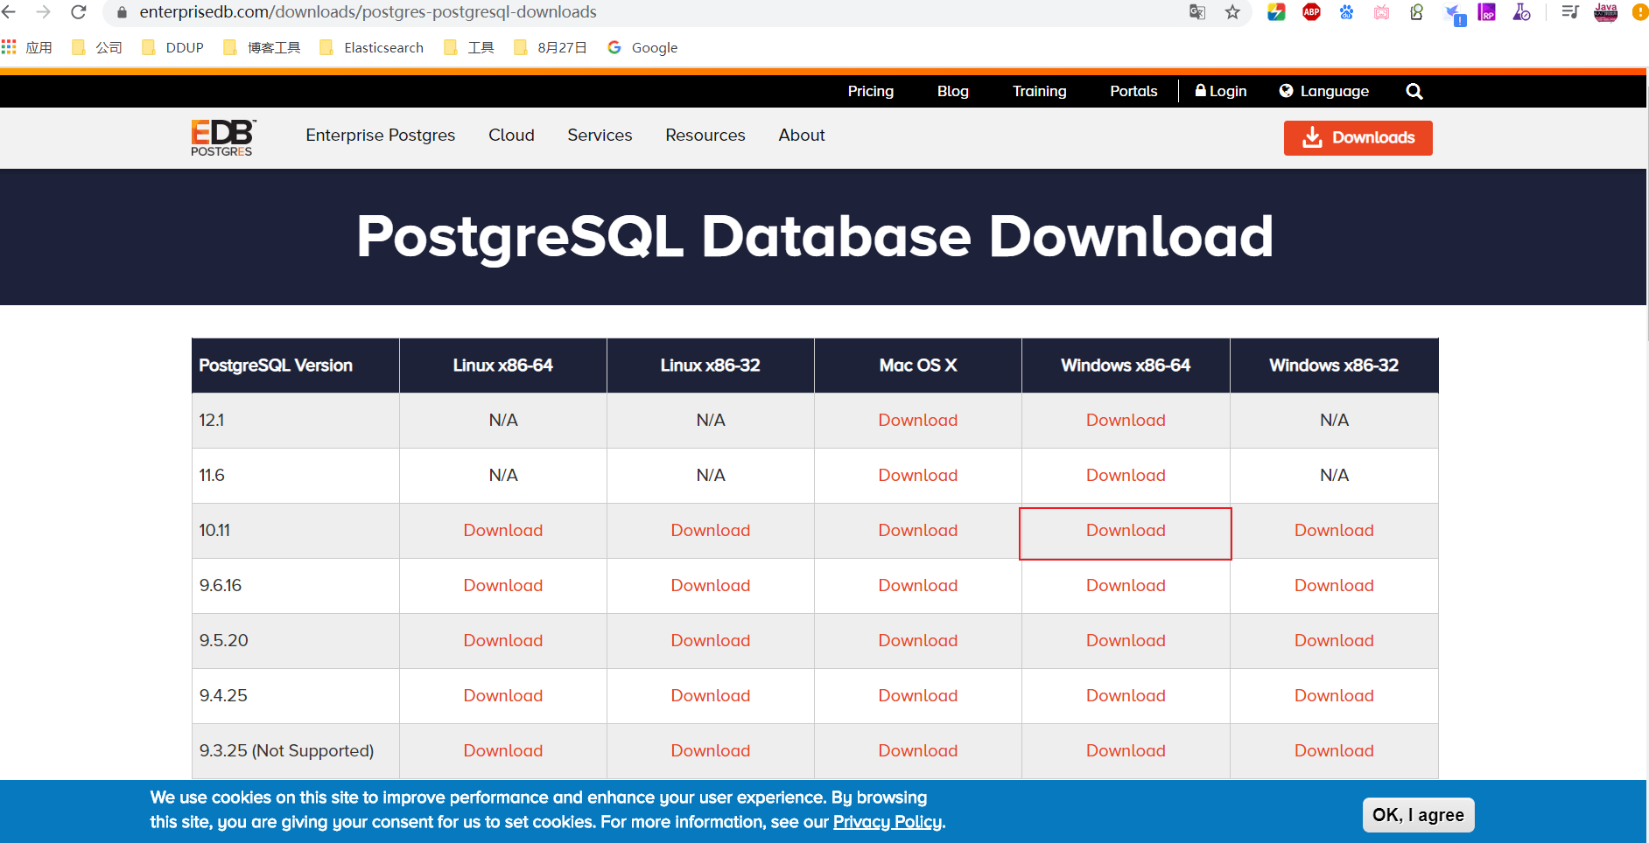The height and width of the screenshot is (843, 1649).
Task: Open the Language selector
Action: tap(1323, 91)
